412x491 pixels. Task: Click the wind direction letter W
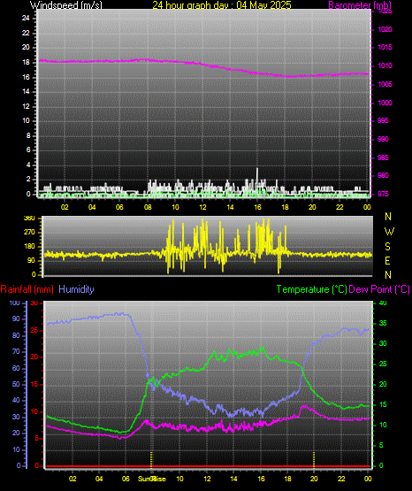click(x=389, y=232)
